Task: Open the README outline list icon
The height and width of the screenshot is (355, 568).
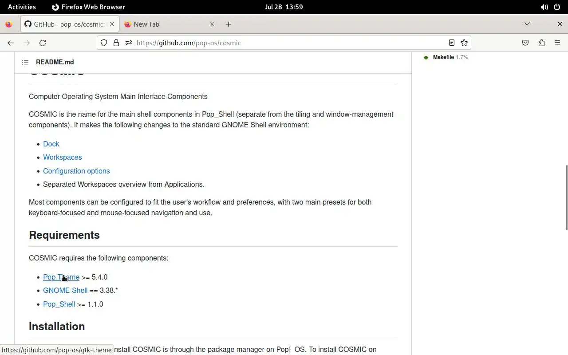Action: click(25, 63)
